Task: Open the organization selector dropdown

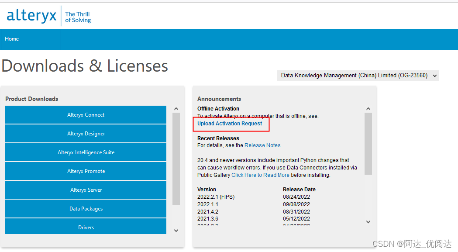Action: pos(358,76)
